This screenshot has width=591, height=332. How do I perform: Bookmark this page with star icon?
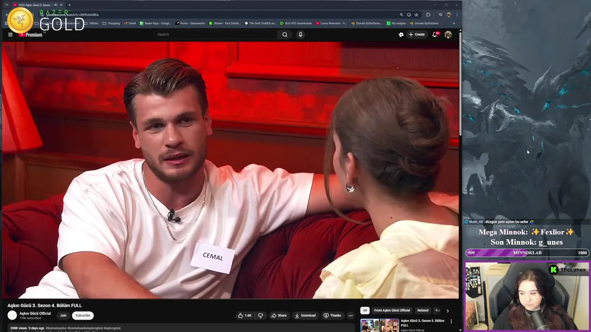tap(416, 15)
